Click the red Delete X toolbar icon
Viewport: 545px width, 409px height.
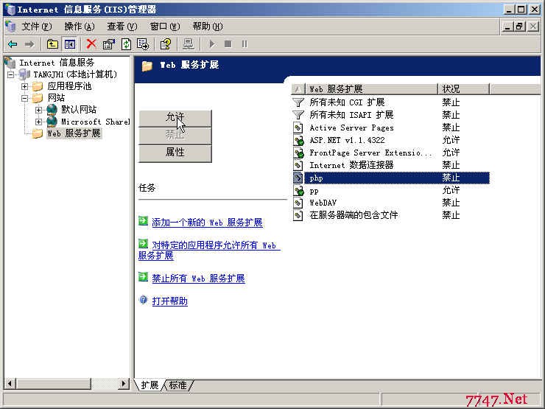[x=91, y=43]
